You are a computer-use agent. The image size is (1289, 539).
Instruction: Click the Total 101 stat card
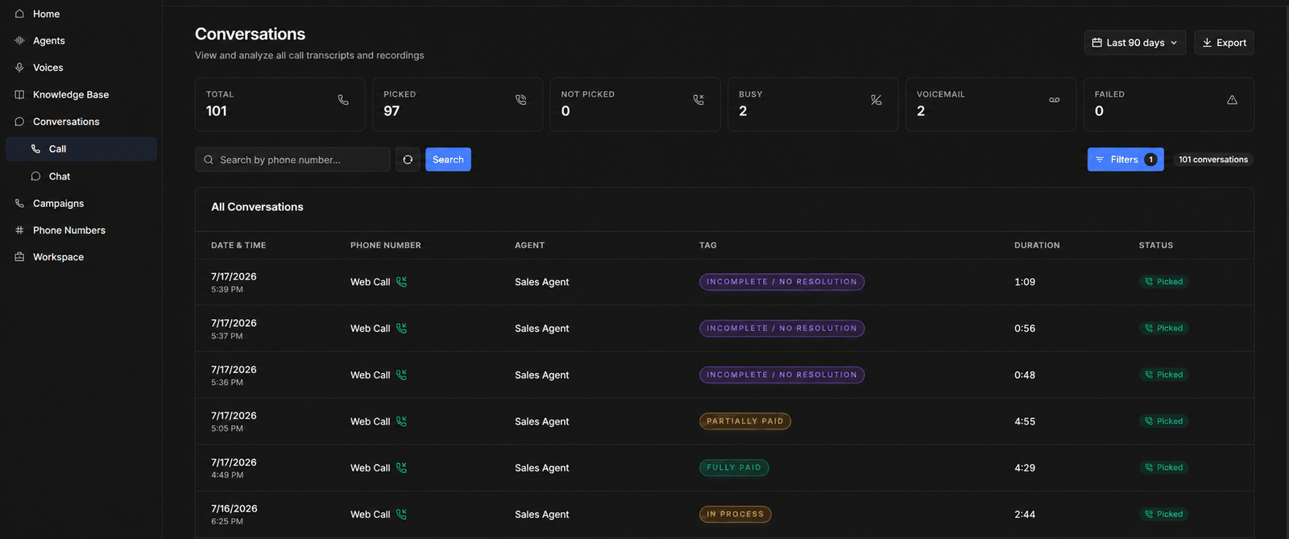pyautogui.click(x=280, y=105)
